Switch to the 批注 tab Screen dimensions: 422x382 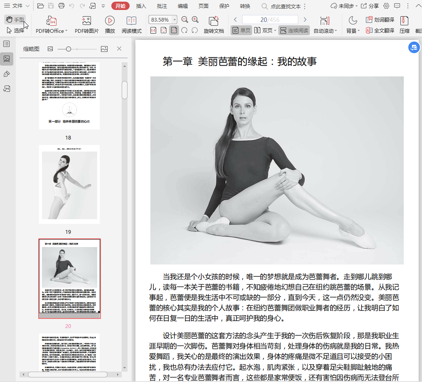tap(162, 6)
